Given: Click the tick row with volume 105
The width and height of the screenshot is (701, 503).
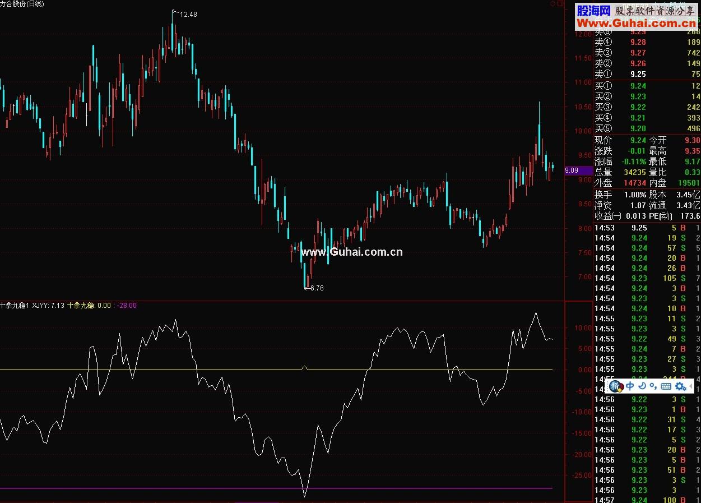Looking at the screenshot, I should tap(647, 278).
